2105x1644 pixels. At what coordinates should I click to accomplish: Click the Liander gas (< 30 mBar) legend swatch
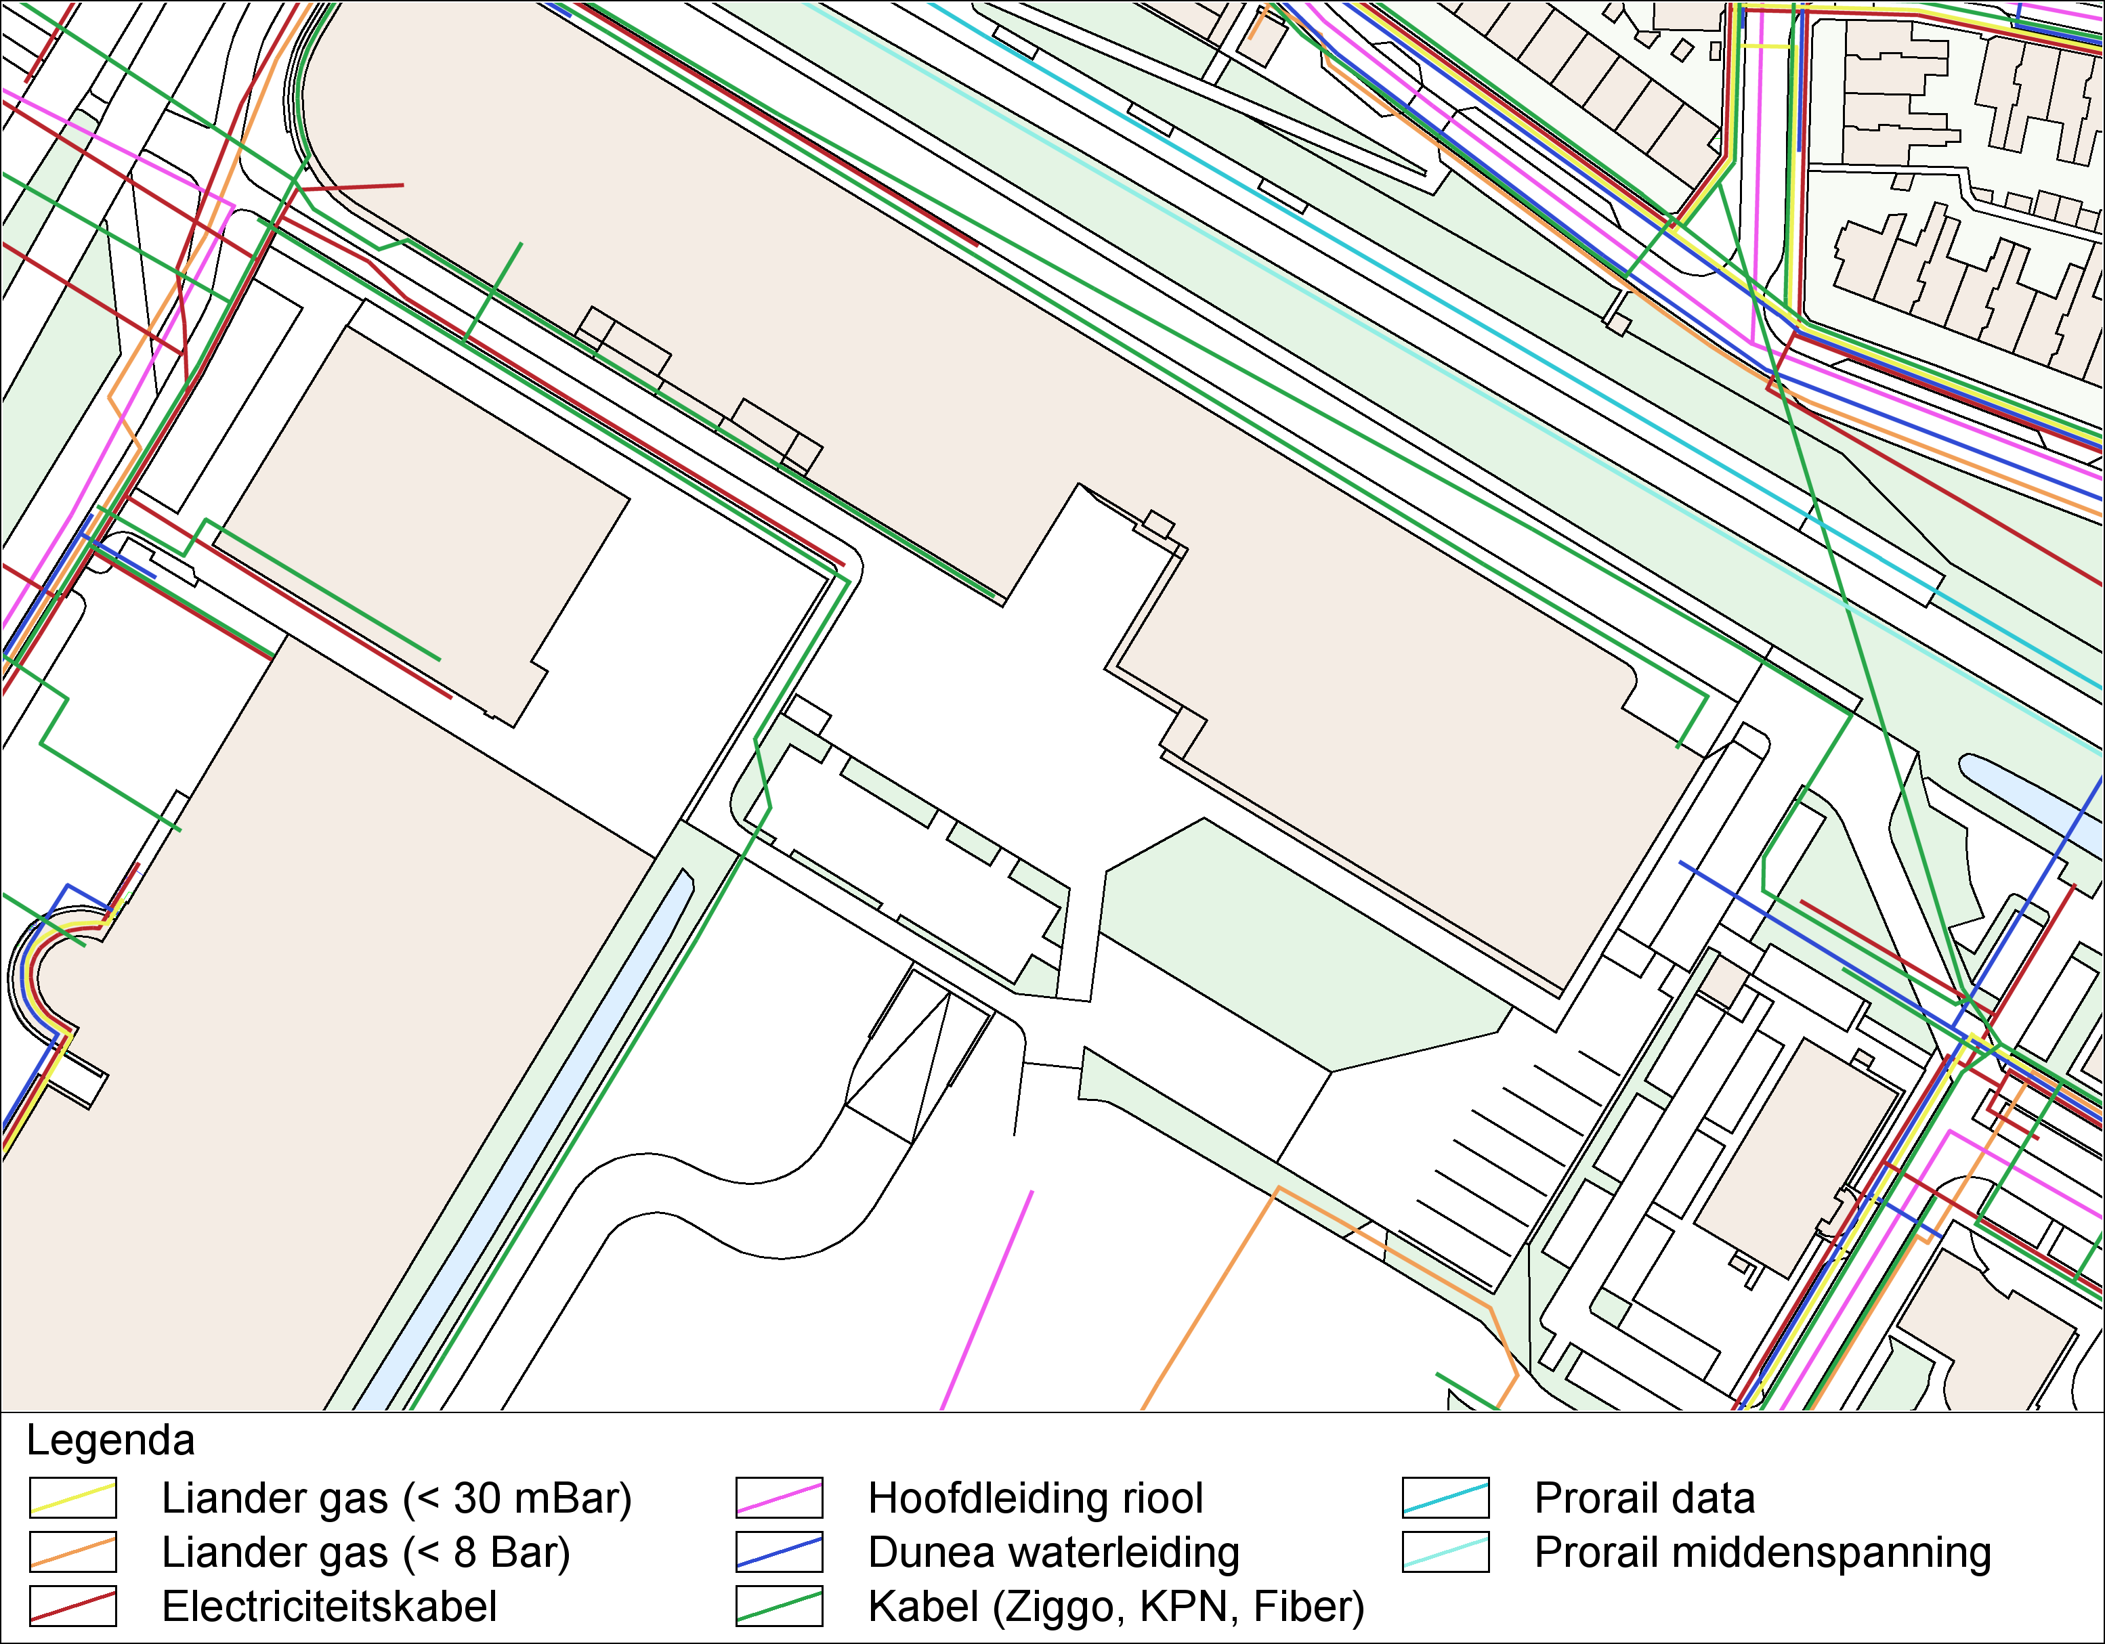(x=73, y=1498)
